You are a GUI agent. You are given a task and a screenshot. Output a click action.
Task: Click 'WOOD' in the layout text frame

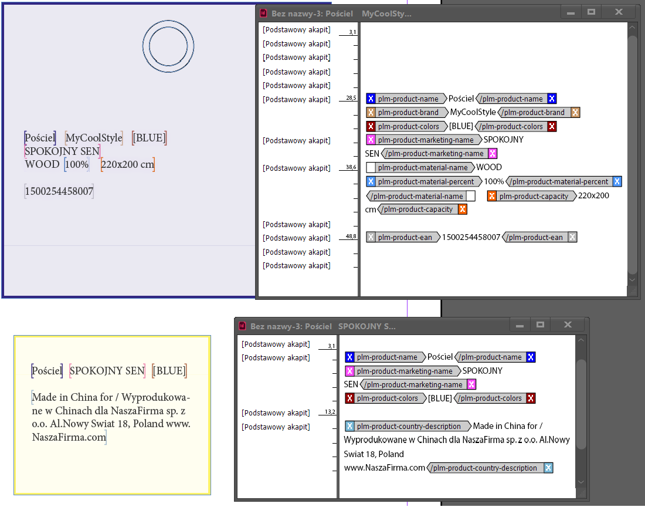[x=42, y=164]
